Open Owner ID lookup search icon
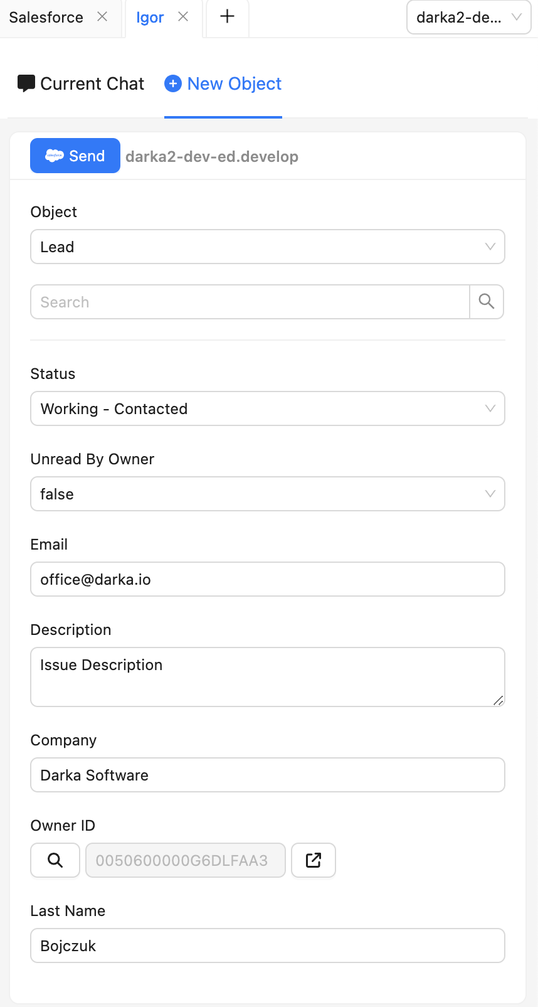538x1007 pixels. pos(55,860)
